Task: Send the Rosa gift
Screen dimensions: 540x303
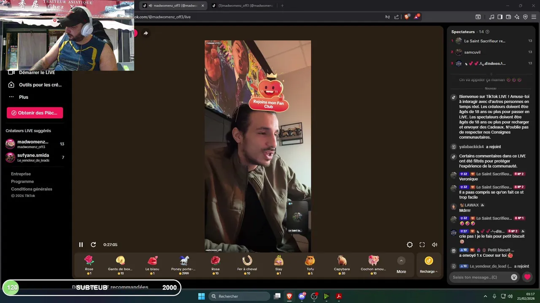Action: (x=216, y=265)
